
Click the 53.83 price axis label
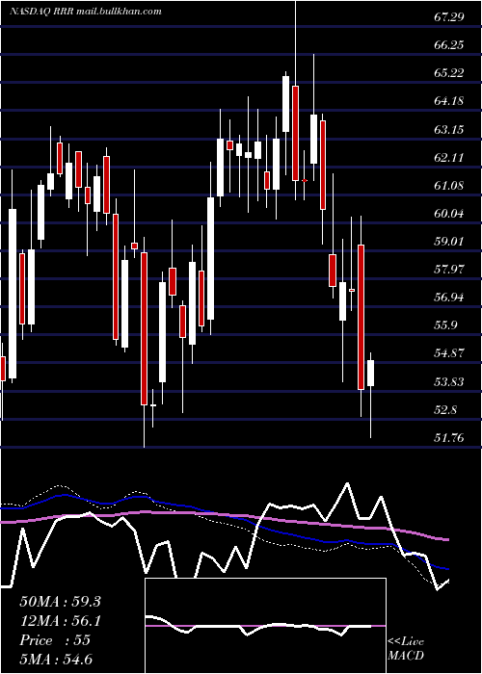pyautogui.click(x=449, y=381)
